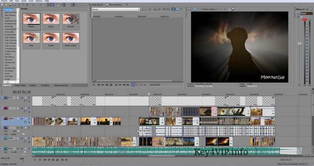Screen dimensions: 314x166
Task: Switch to the Transitions tab
Action: point(45,85)
